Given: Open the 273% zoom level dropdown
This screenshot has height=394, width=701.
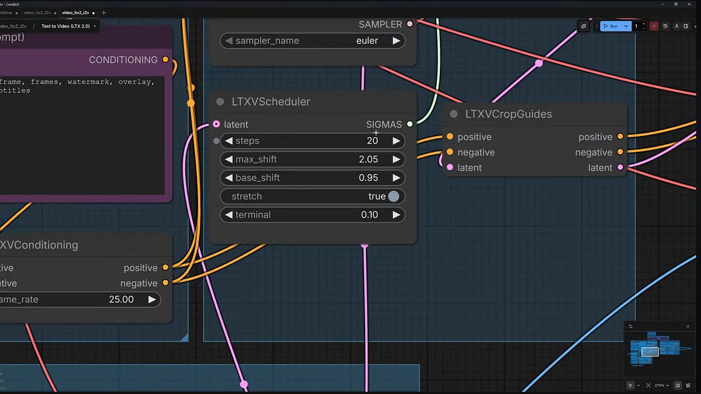Looking at the screenshot, I should pyautogui.click(x=662, y=385).
